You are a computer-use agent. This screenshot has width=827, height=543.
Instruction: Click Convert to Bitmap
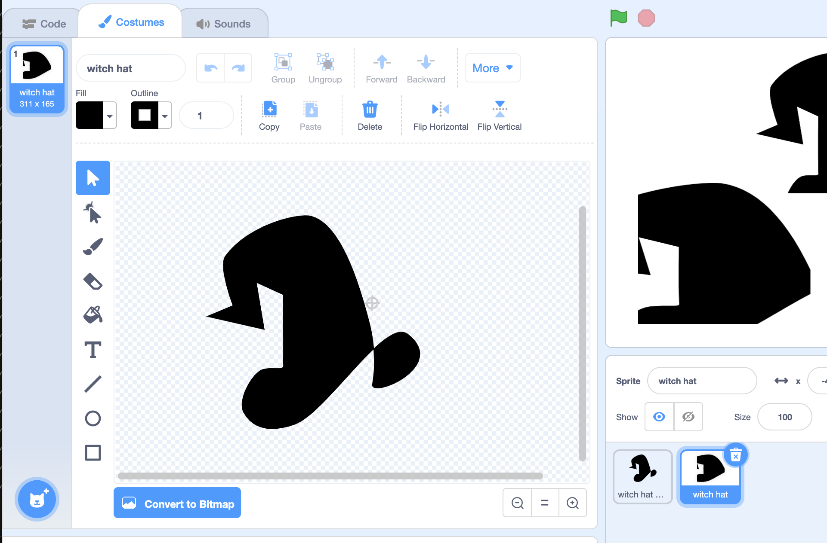tap(177, 503)
